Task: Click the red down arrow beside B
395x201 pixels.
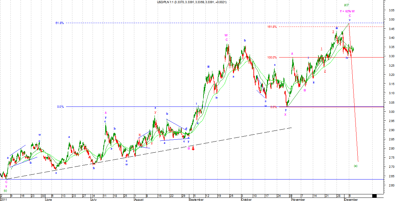Action: pyautogui.click(x=193, y=148)
